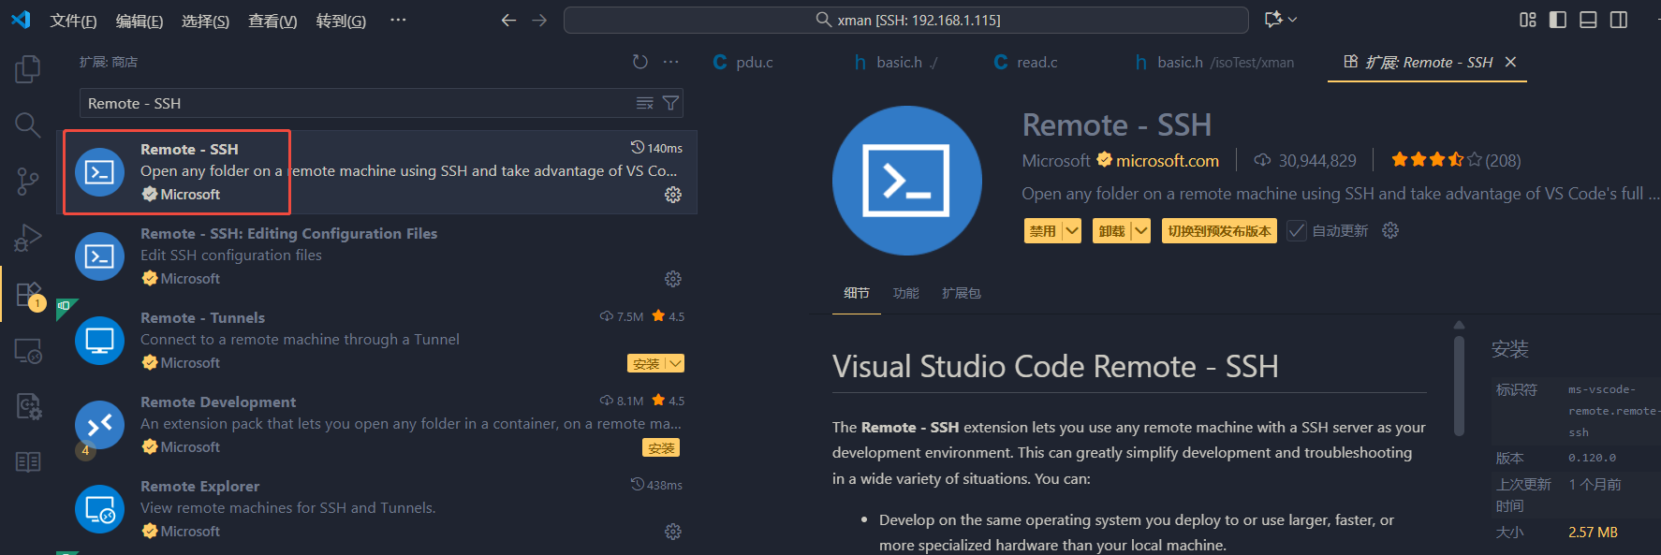
Task: Open the Search view in activity bar
Action: (x=28, y=124)
